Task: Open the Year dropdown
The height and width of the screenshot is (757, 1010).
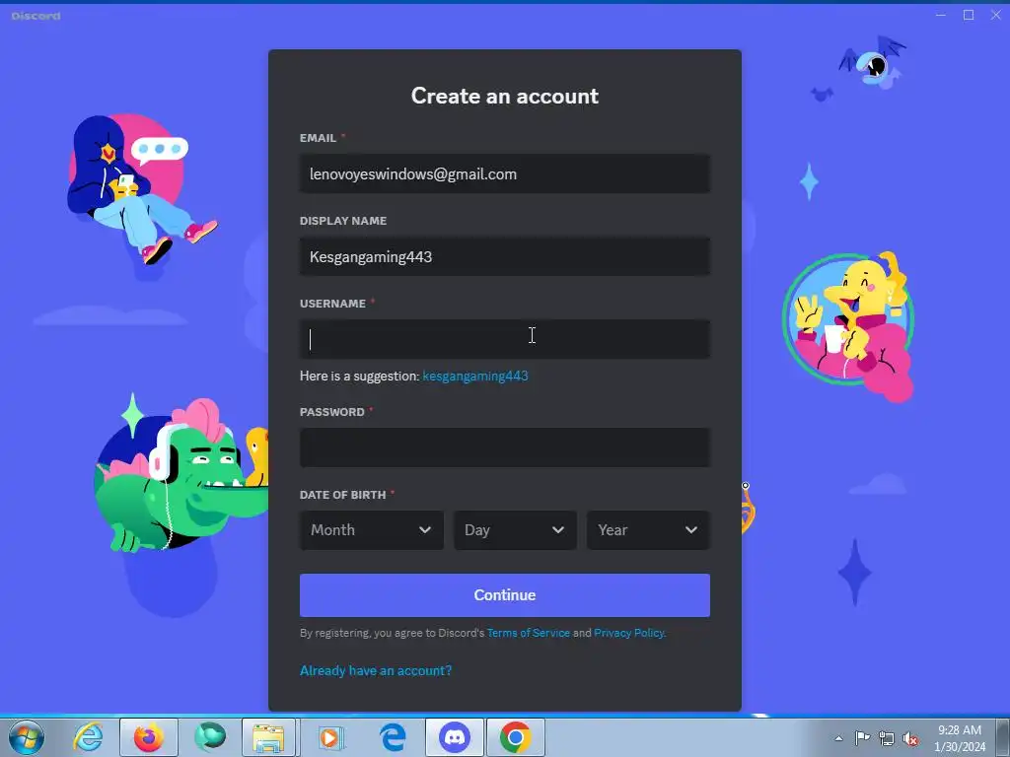Action: tap(648, 529)
